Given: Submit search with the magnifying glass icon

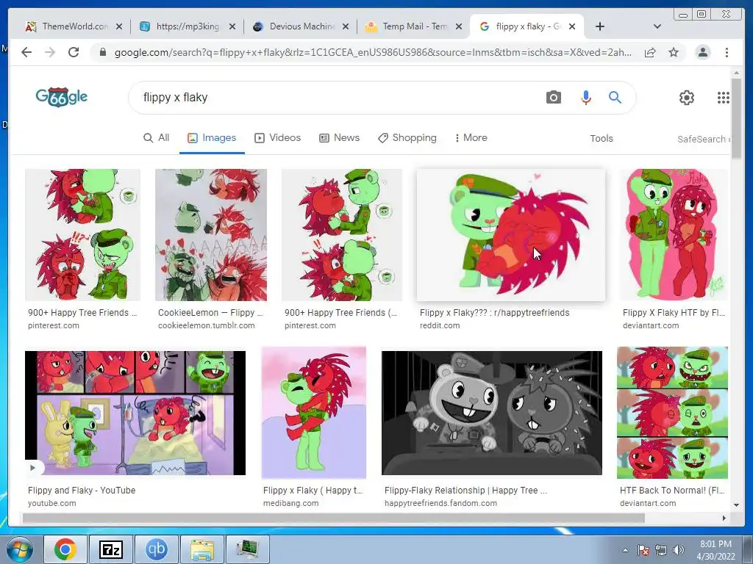Looking at the screenshot, I should coord(615,98).
